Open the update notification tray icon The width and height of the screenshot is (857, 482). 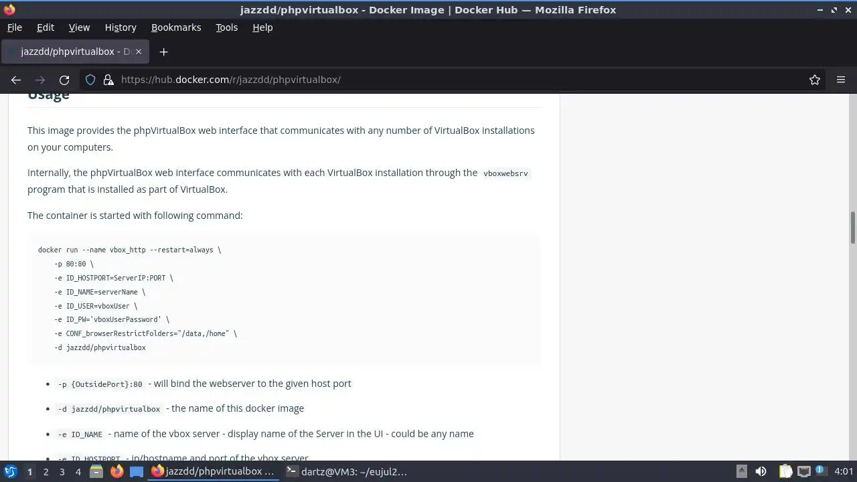click(822, 472)
